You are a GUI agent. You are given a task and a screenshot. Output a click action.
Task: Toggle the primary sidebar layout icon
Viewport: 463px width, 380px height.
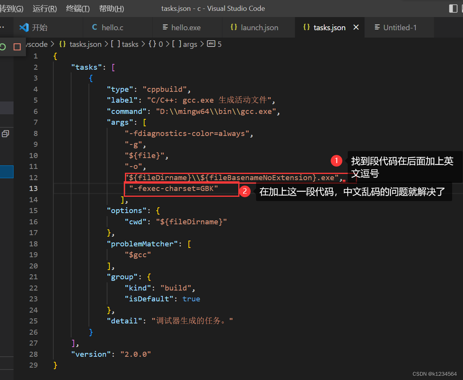(453, 9)
